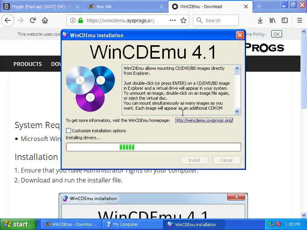The height and width of the screenshot is (230, 307).
Task: Open the Firefox downloads arrow
Action: click(x=260, y=20)
